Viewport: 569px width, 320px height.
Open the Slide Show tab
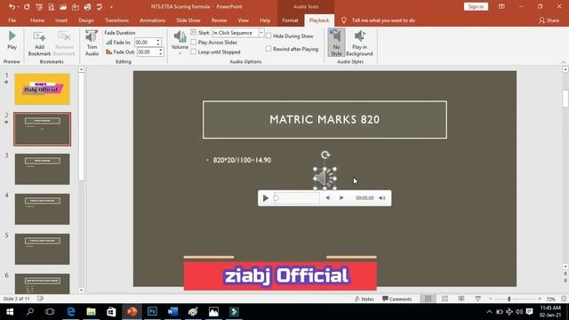188,20
